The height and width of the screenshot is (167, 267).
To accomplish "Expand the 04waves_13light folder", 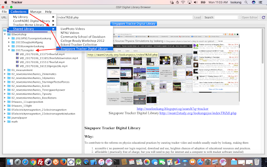I will pos(5,106).
